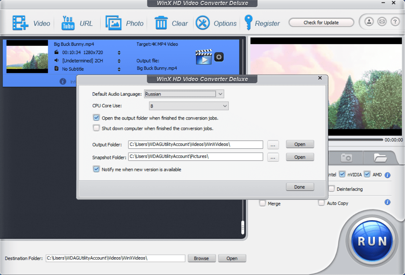Click the snapshot camera tab icon
405x275 pixels.
click(x=346, y=157)
